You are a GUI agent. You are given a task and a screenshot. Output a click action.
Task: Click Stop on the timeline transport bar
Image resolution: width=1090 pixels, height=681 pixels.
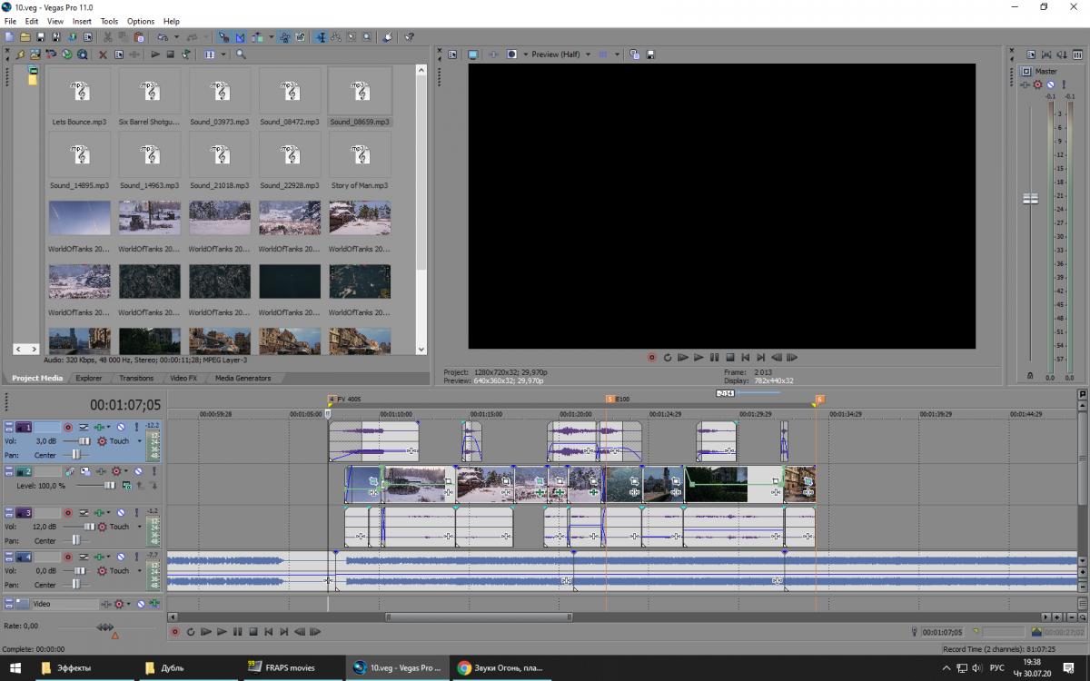pos(253,632)
